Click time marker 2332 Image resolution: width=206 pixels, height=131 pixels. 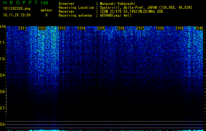pyautogui.click(x=42, y=28)
